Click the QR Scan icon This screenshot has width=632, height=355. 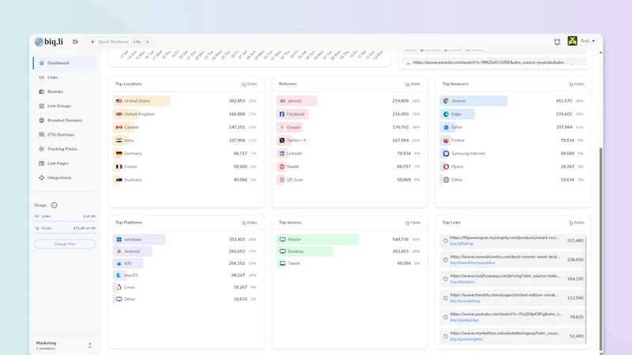282,180
